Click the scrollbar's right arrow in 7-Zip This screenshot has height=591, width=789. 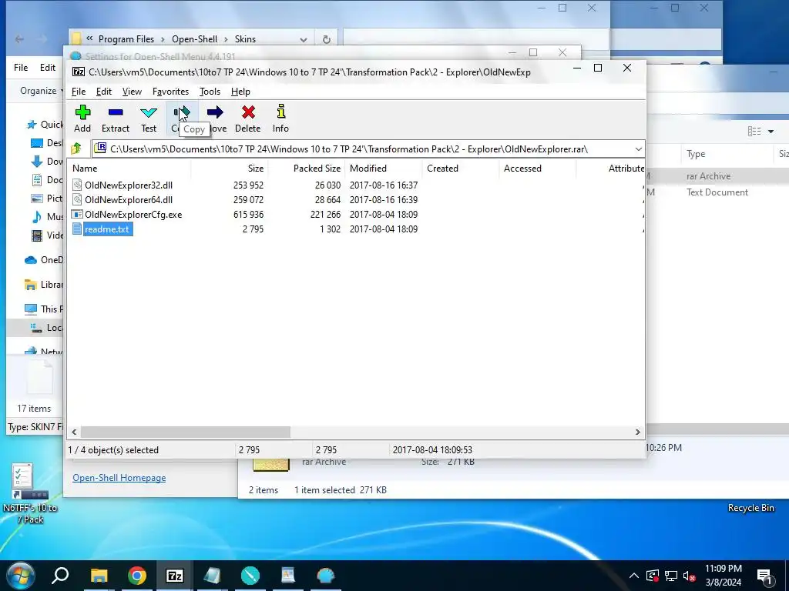pyautogui.click(x=637, y=432)
